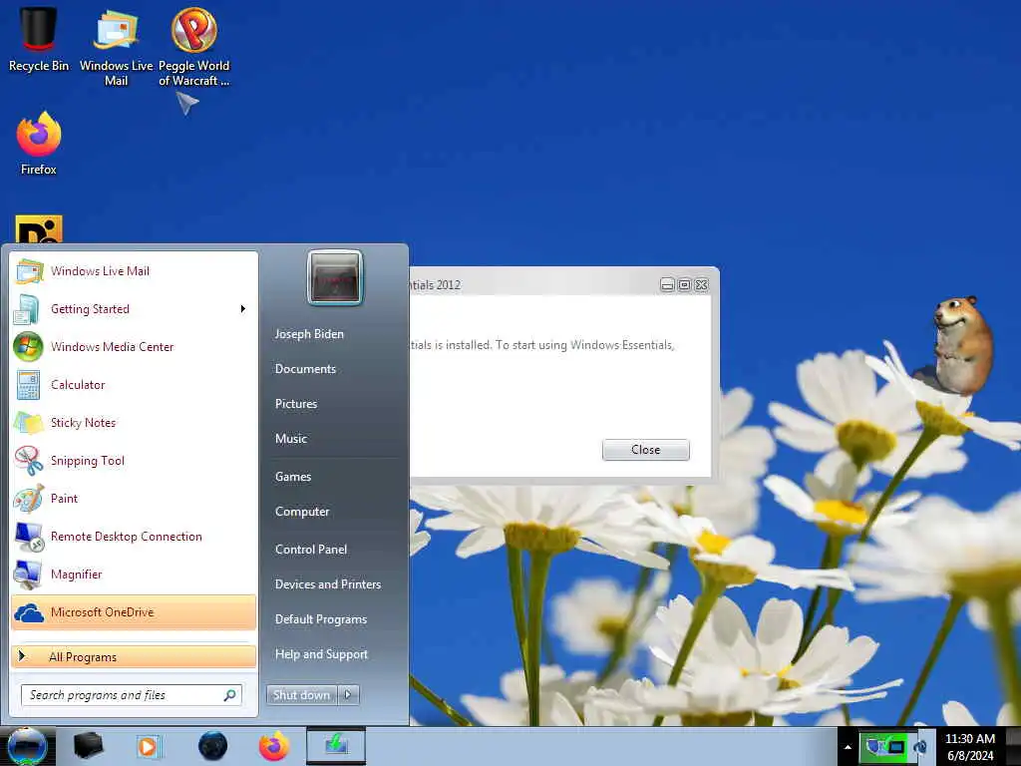1021x766 pixels.
Task: Expand the Getting Started submenu arrow
Action: [243, 309]
